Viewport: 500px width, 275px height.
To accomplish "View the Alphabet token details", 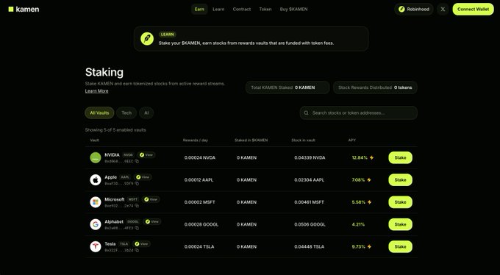I will click(x=151, y=222).
